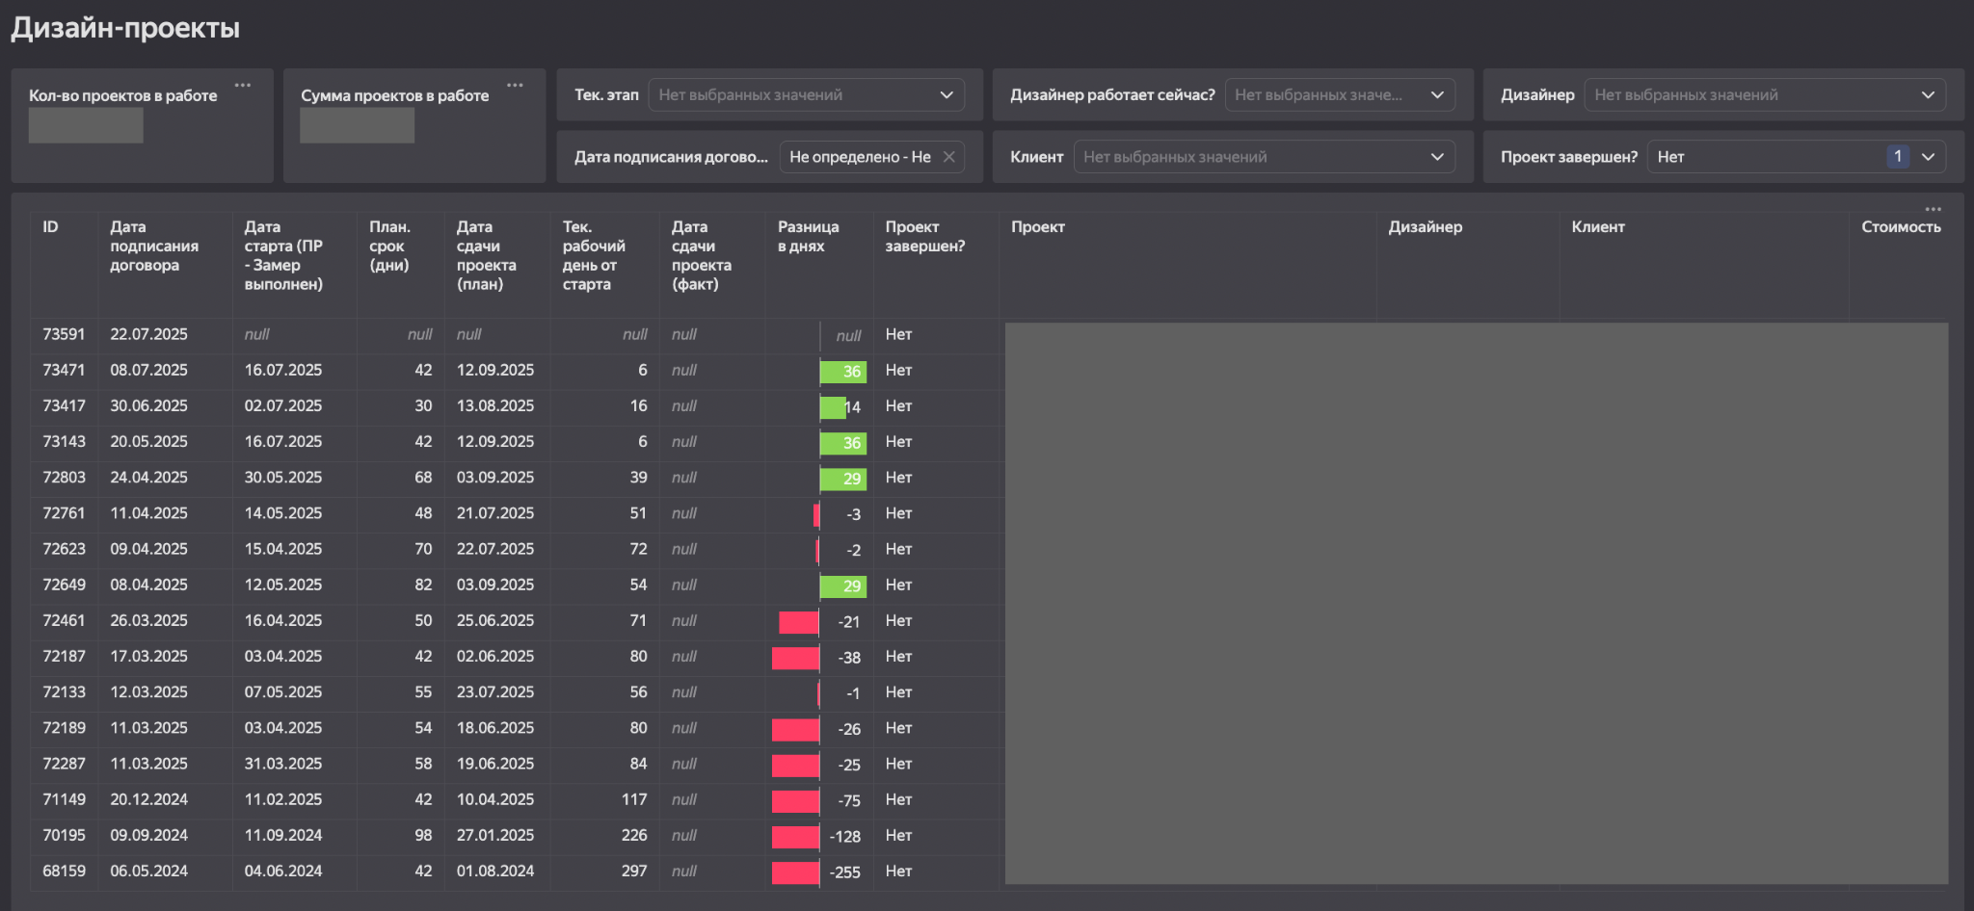Select the cell with ID 73417

point(64,406)
